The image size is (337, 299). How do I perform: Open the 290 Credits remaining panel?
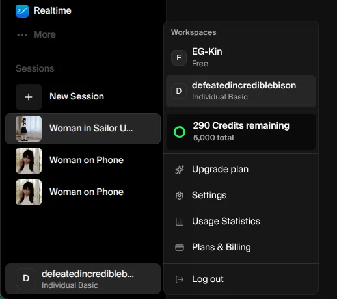pos(241,132)
